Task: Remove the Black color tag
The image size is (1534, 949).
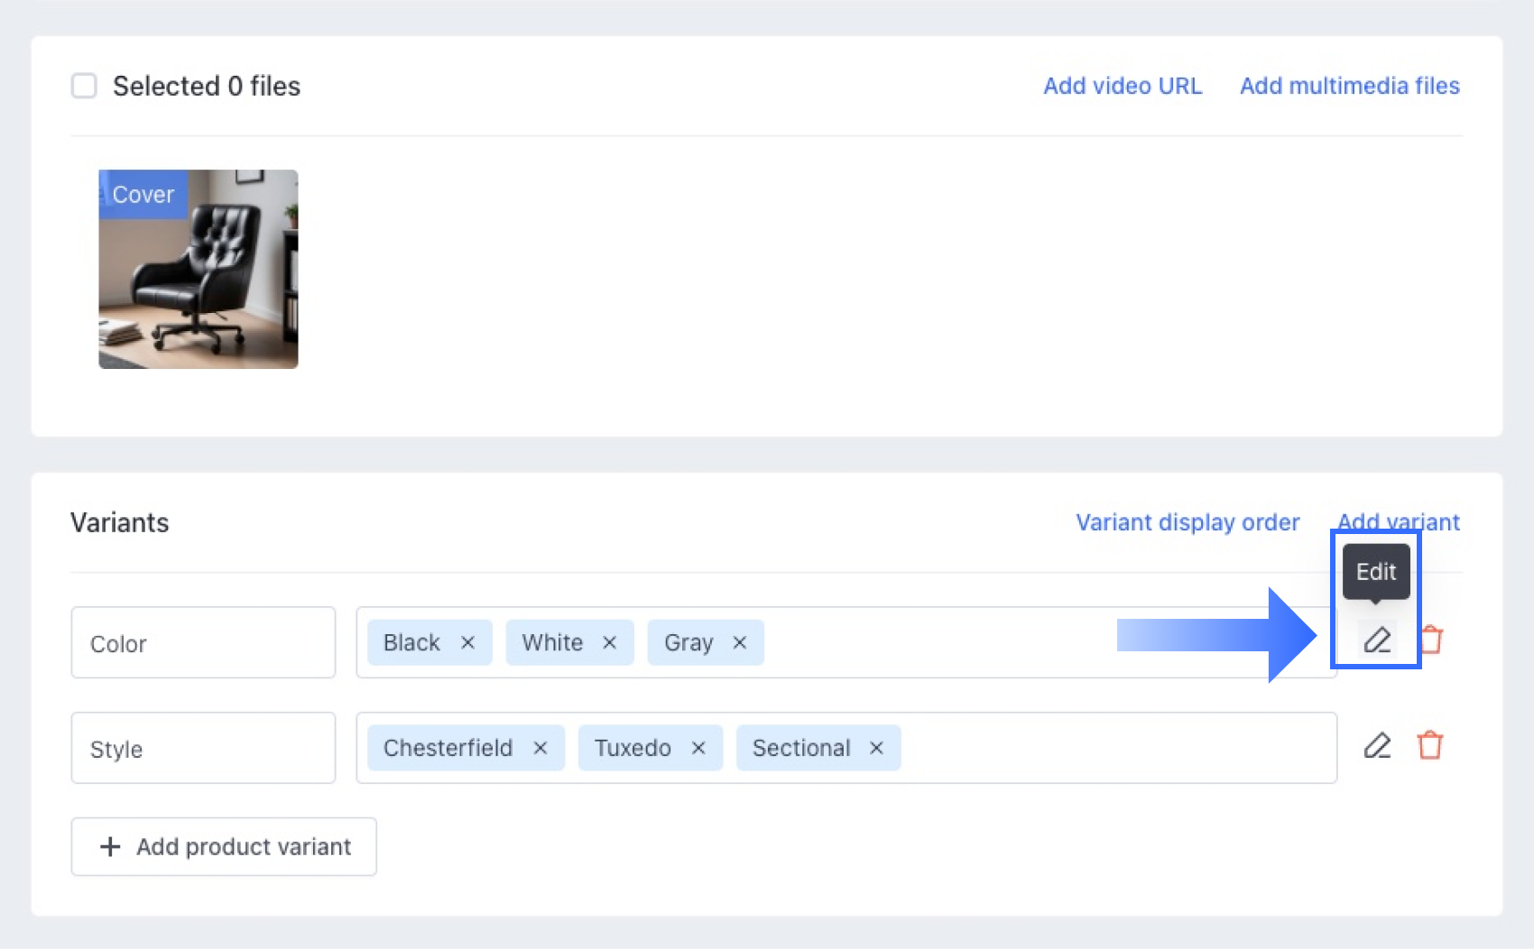Action: [x=467, y=642]
